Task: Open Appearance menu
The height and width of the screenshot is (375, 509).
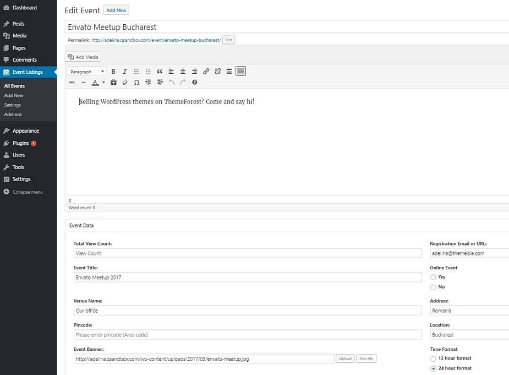Action: click(28, 131)
